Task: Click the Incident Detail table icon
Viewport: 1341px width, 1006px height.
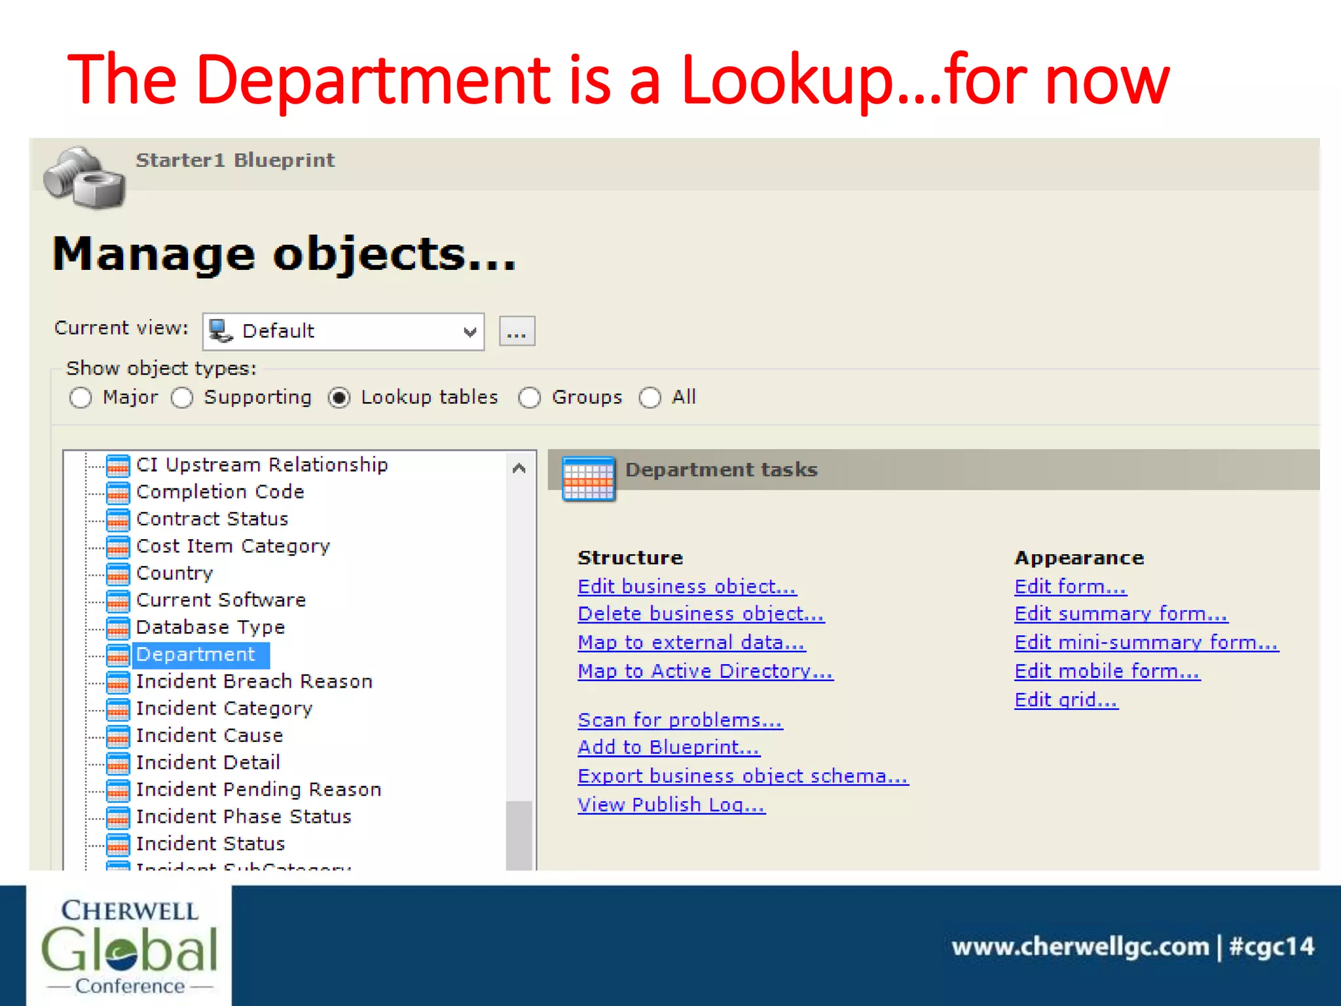Action: [x=118, y=763]
